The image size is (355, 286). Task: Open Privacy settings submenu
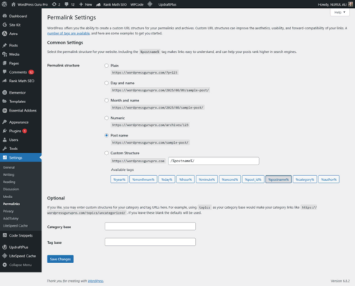(9, 211)
